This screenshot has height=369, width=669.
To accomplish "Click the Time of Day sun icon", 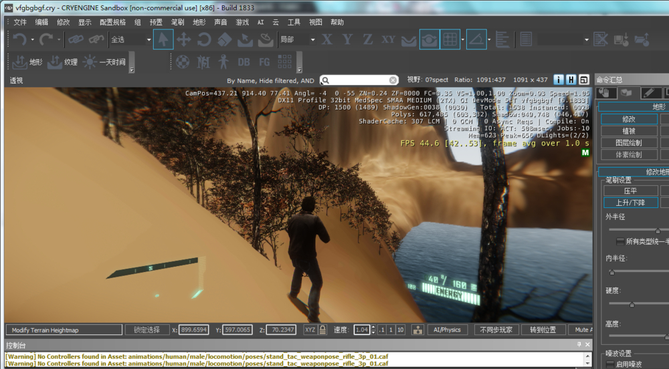I will tap(90, 62).
